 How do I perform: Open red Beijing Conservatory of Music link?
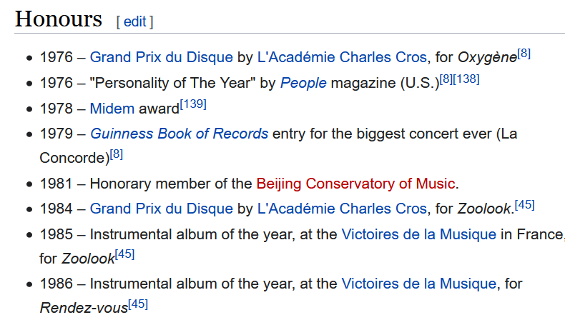click(355, 184)
